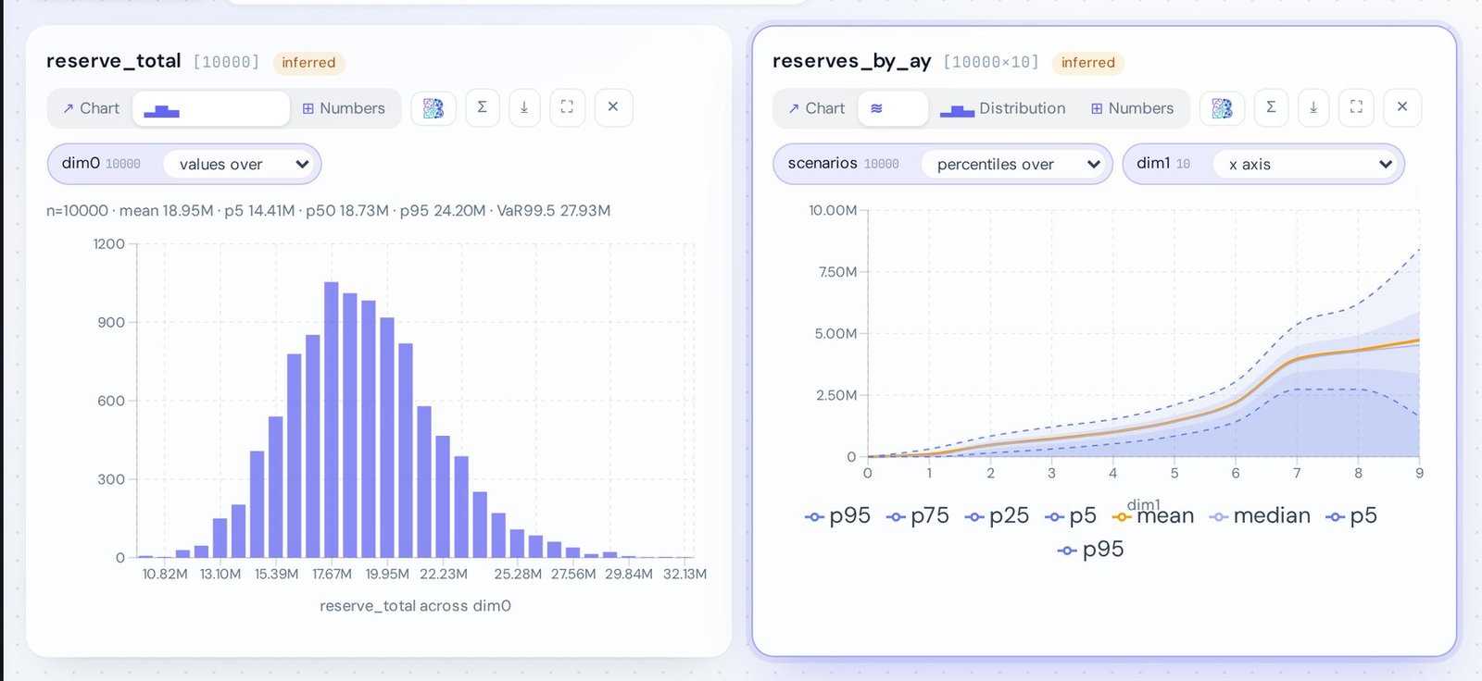Select the Chart tab in reserve_total panel
Image resolution: width=1482 pixels, height=681 pixels.
coord(91,108)
